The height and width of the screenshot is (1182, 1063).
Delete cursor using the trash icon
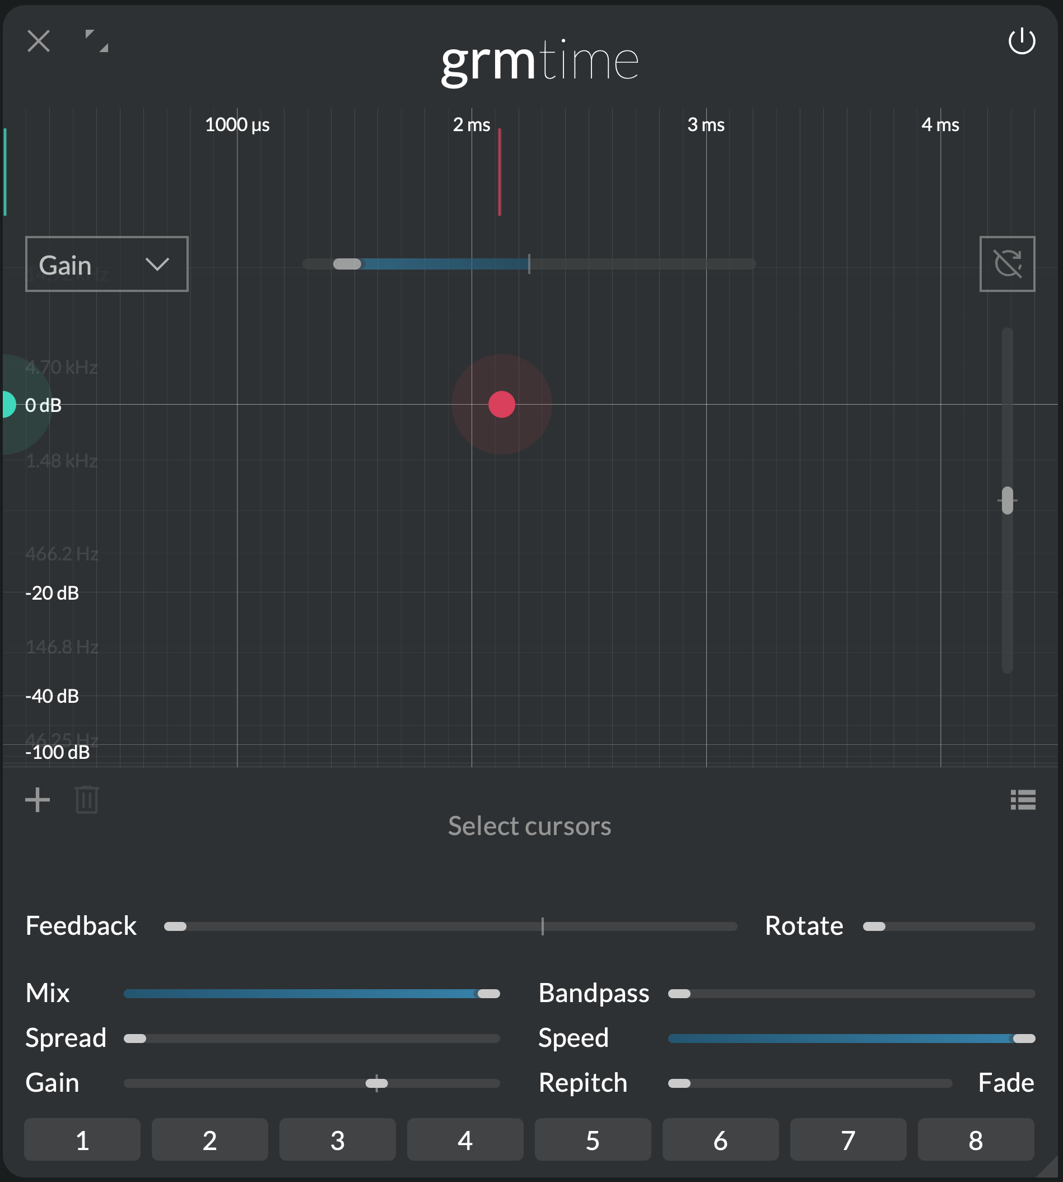point(86,800)
